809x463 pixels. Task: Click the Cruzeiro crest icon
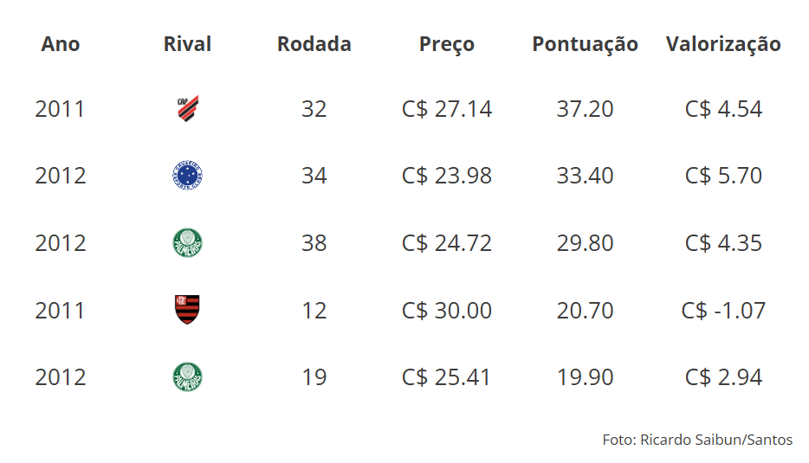pyautogui.click(x=187, y=176)
